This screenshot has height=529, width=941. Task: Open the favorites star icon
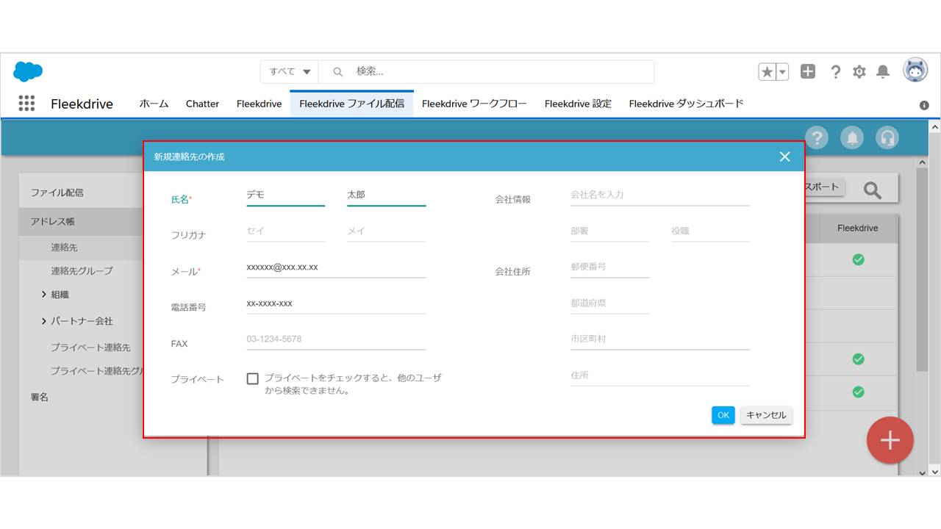(x=767, y=72)
